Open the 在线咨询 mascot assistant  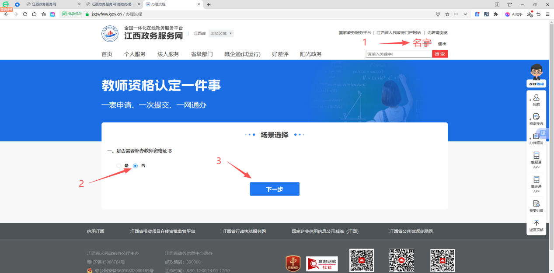[536, 74]
